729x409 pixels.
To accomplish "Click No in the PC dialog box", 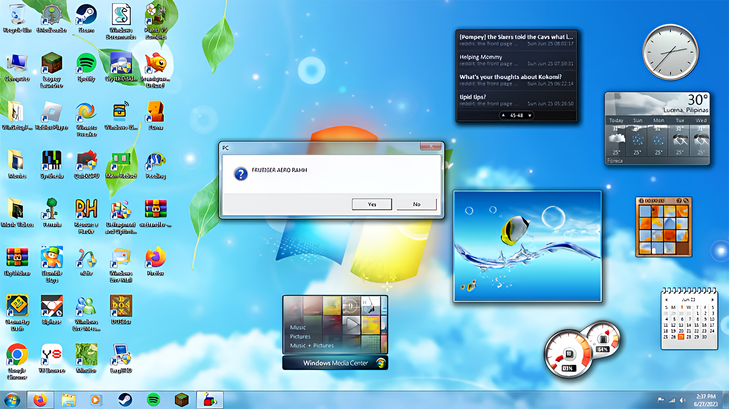I will [416, 204].
